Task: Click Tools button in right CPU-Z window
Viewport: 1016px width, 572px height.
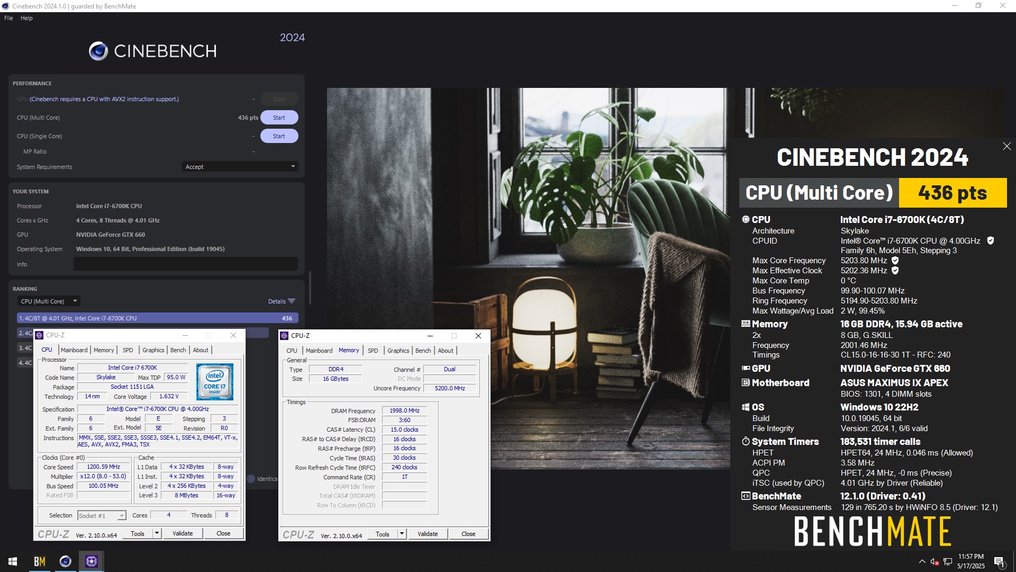Action: click(x=383, y=534)
